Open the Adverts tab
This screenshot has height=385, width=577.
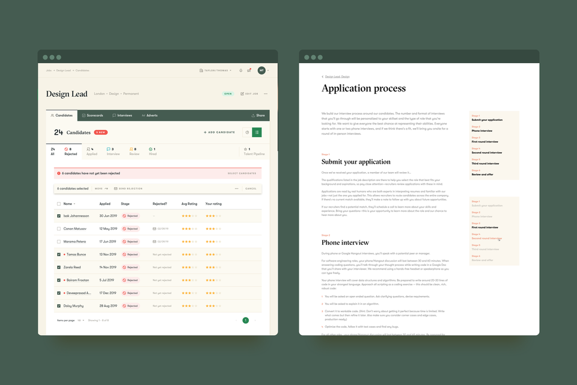pyautogui.click(x=150, y=115)
